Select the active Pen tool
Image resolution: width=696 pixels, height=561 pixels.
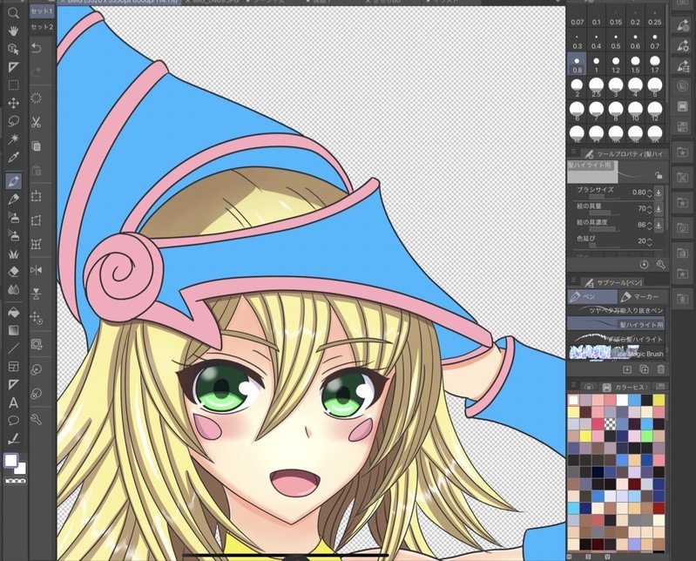pos(13,180)
